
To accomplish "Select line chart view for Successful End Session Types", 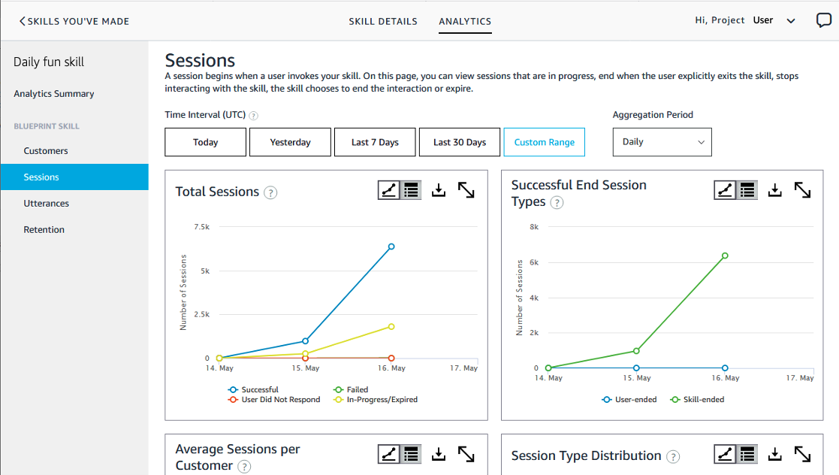I will (x=725, y=189).
